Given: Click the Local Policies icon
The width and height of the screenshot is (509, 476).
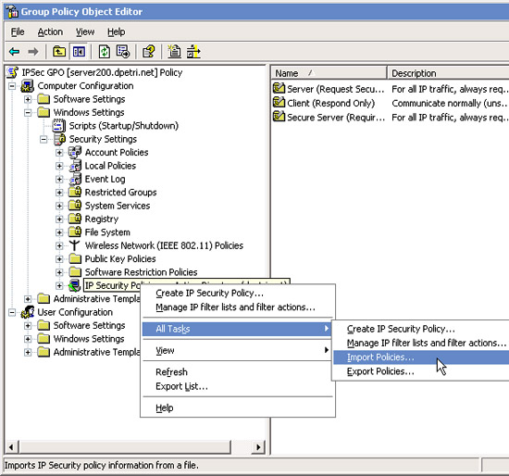Looking at the screenshot, I should coord(75,166).
